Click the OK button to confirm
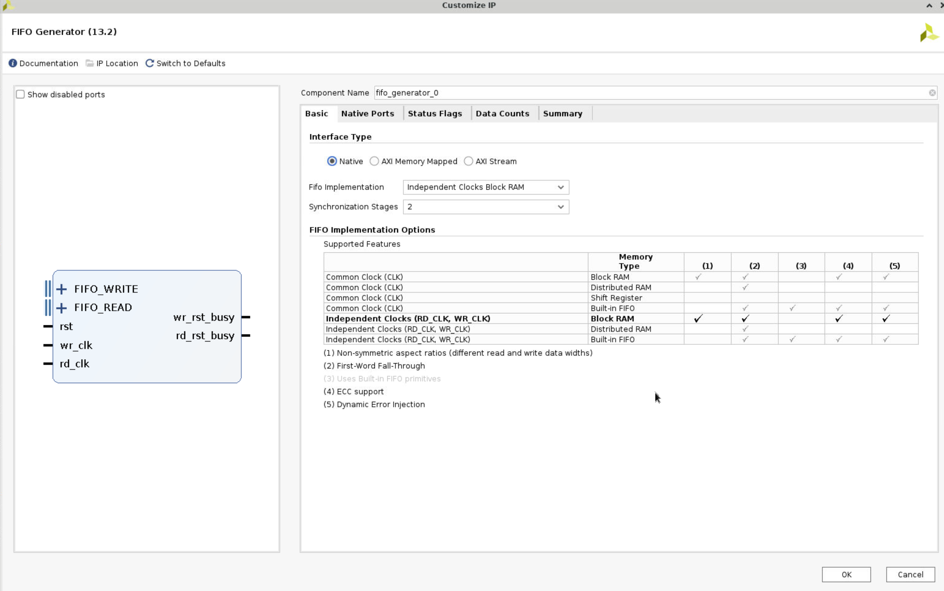 pyautogui.click(x=846, y=574)
